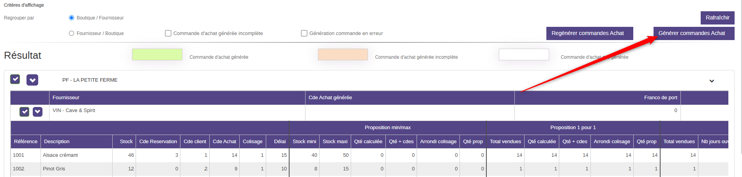Select the Boutique / Fournisseur radio option
The height and width of the screenshot is (177, 742).
(x=71, y=18)
